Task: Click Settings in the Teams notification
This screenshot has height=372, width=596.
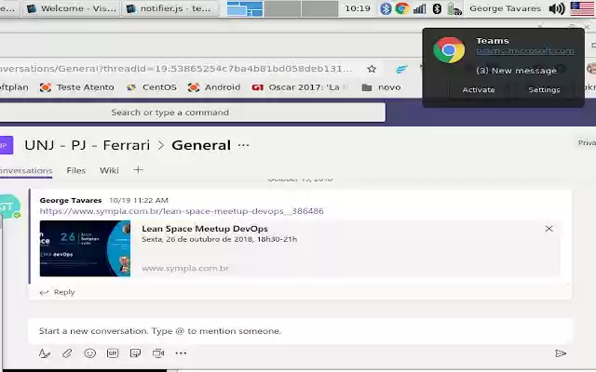Action: coord(544,90)
